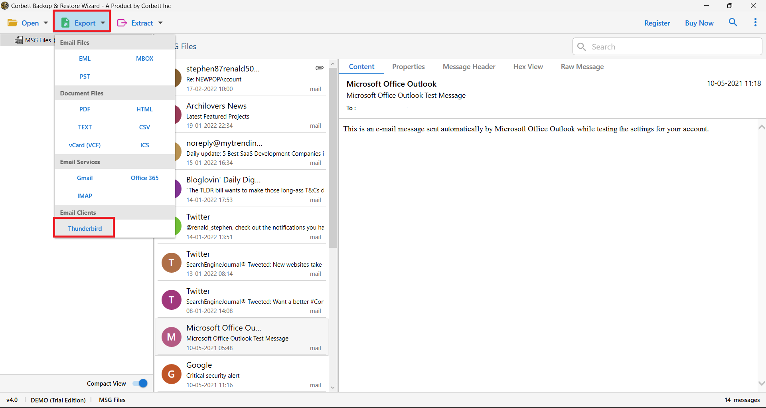The width and height of the screenshot is (766, 408).
Task: Select the MSG Files tree node
Action: pos(38,40)
